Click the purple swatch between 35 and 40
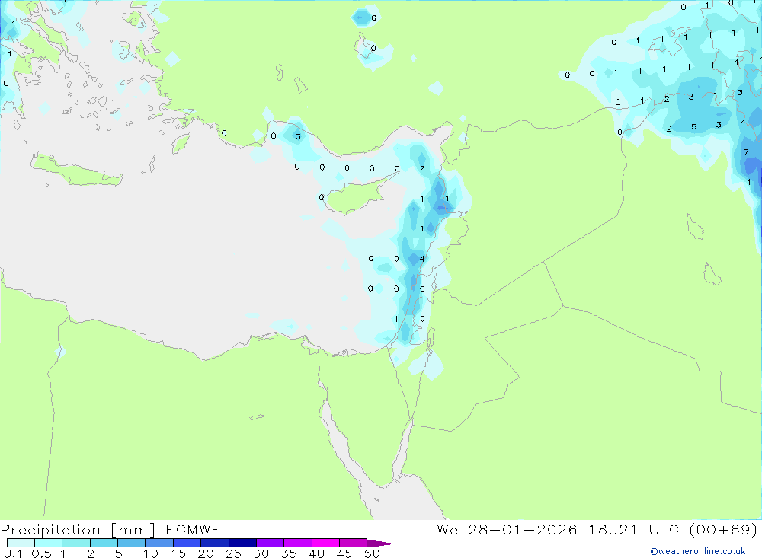 tap(297, 543)
